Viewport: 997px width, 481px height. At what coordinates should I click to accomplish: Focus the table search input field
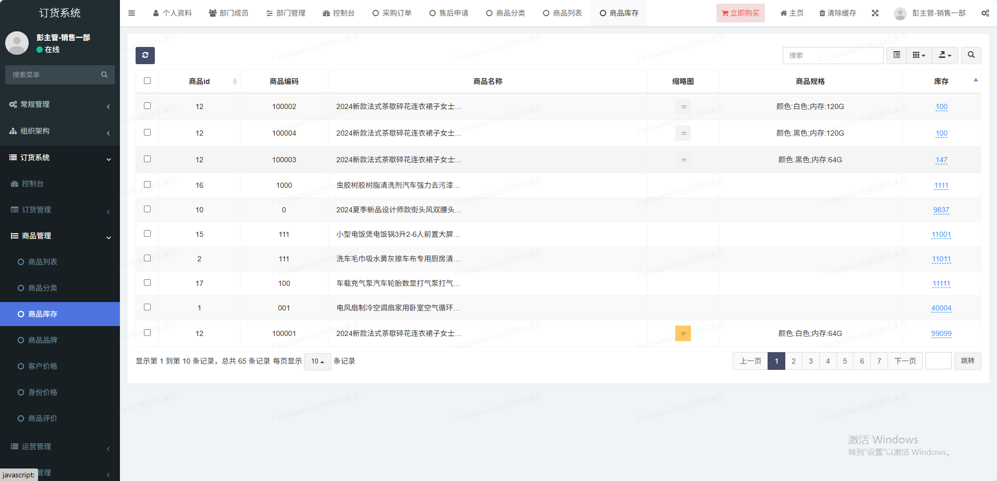[833, 55]
